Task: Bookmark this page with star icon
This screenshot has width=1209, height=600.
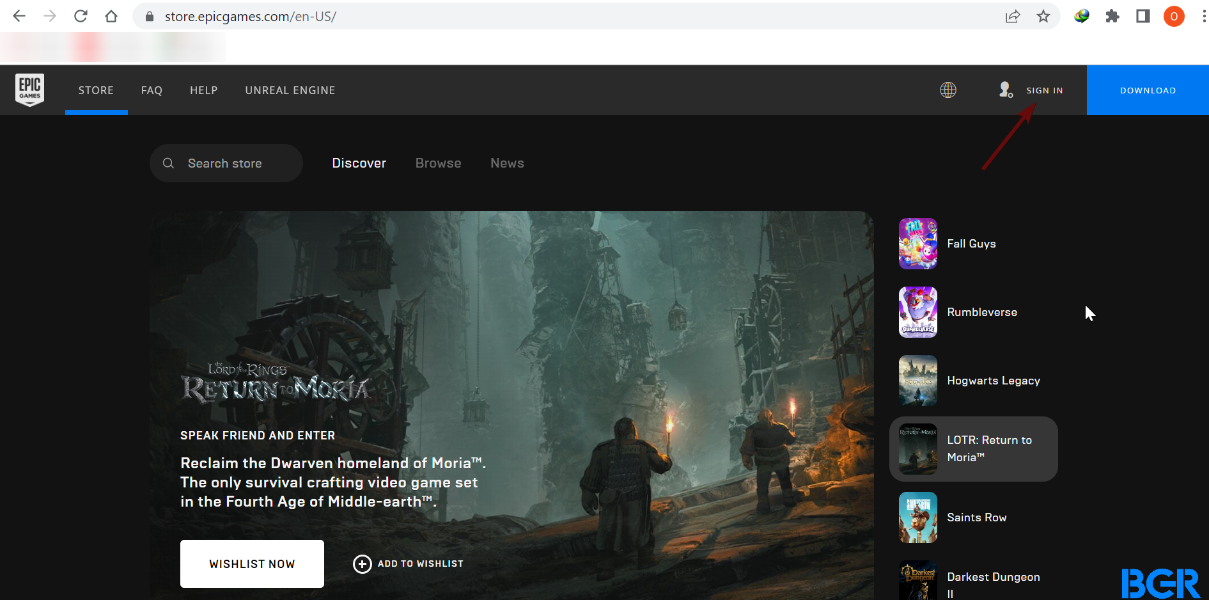Action: (x=1043, y=16)
